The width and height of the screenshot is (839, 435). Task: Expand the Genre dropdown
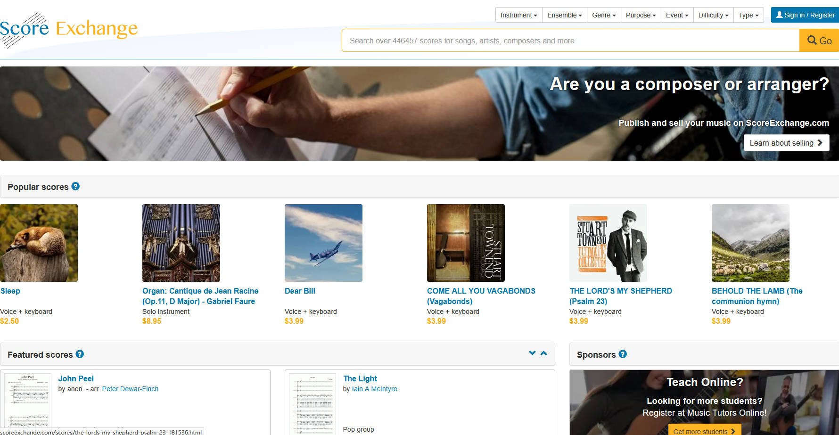[x=603, y=15]
